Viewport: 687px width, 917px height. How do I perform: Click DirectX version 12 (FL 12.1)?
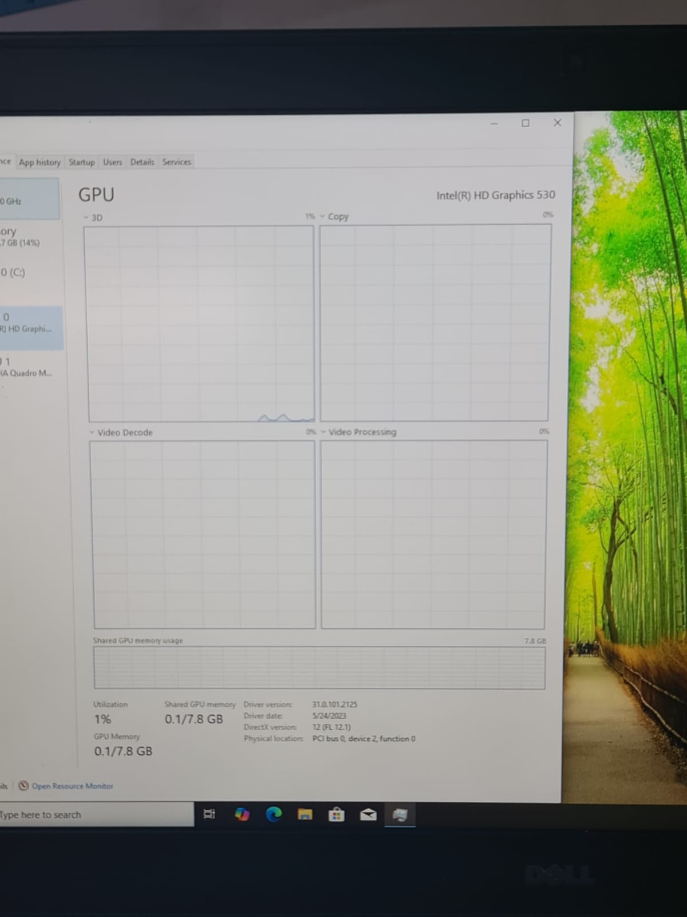pos(331,727)
